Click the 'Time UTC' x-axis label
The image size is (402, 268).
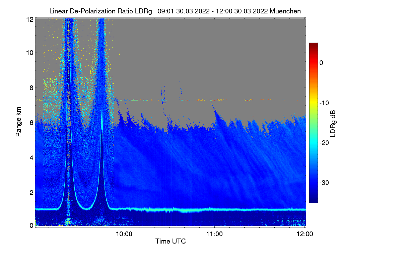pyautogui.click(x=171, y=241)
